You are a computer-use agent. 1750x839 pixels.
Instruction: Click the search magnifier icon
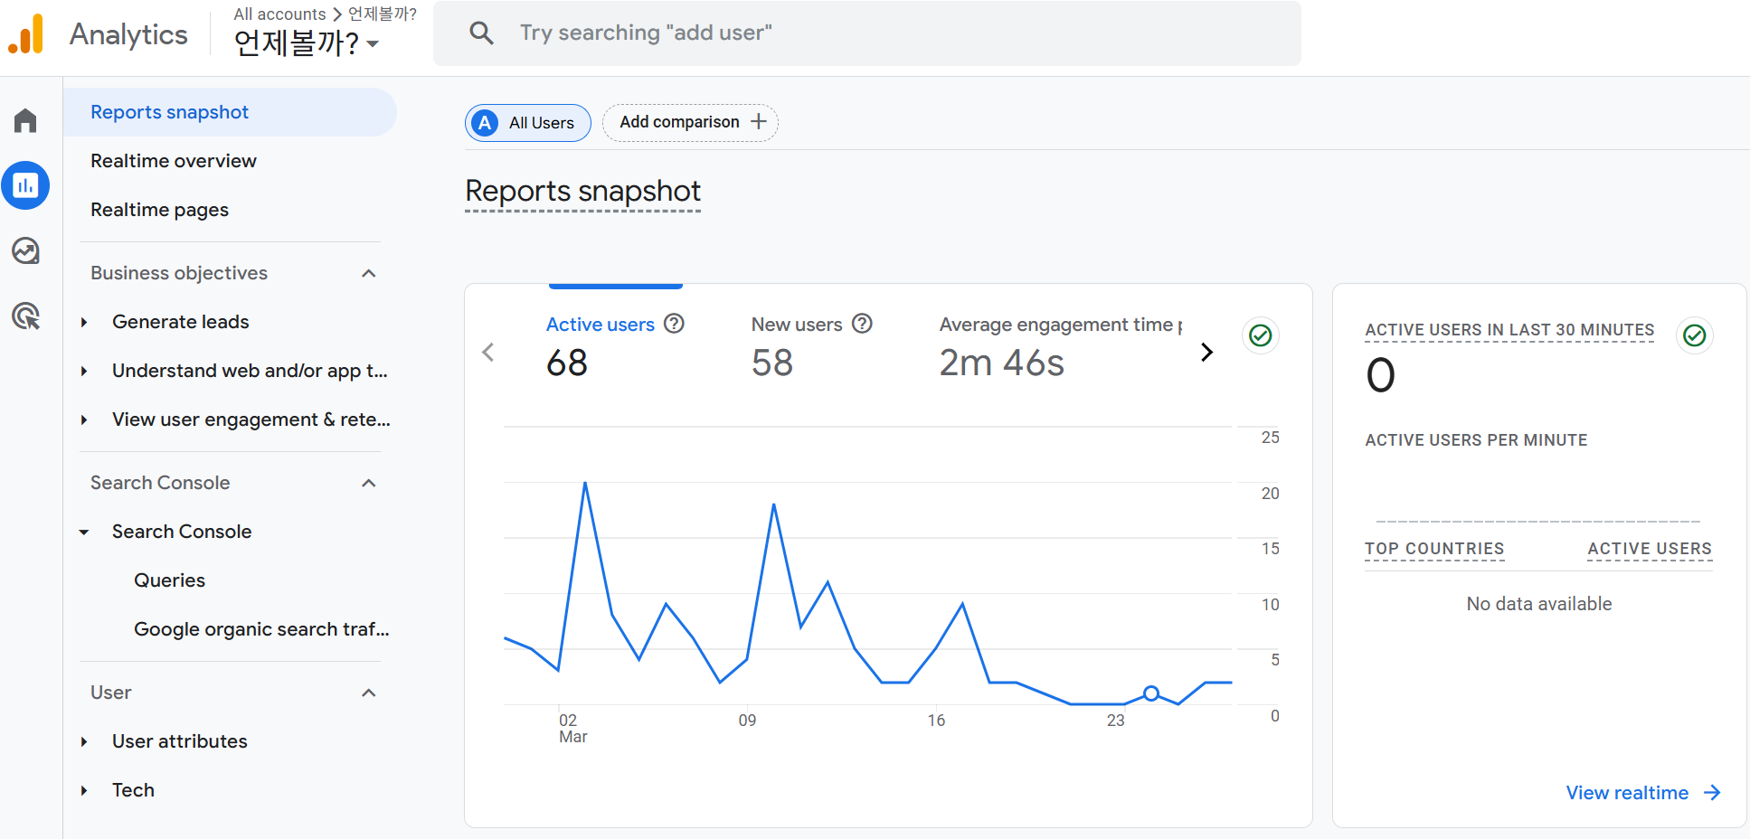(x=481, y=33)
